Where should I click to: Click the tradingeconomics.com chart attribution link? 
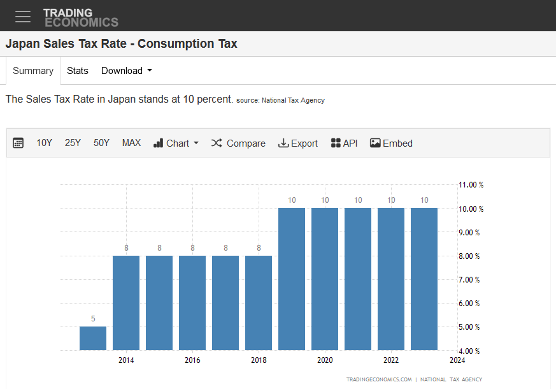click(x=379, y=379)
